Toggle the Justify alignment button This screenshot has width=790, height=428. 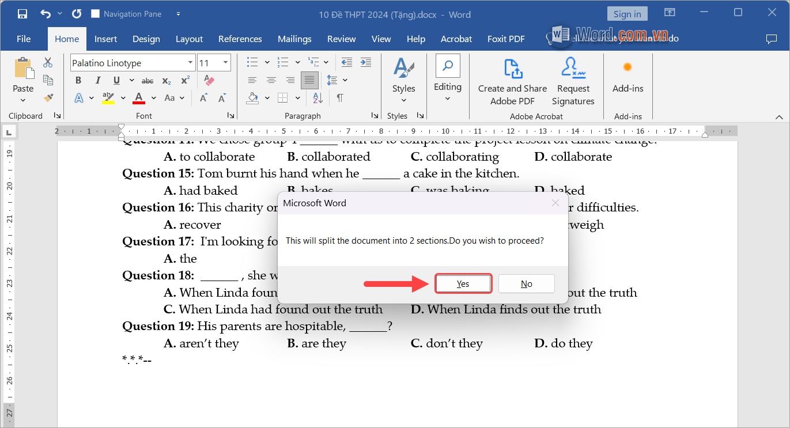click(309, 81)
